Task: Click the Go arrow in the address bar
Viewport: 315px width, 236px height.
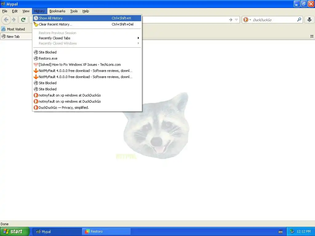Action: tap(231, 20)
